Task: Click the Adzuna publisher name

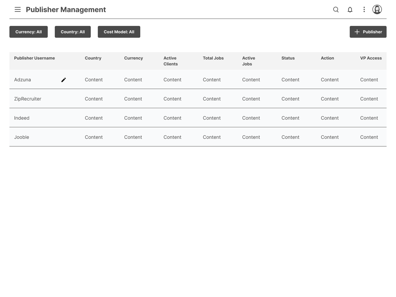Action: point(23,80)
